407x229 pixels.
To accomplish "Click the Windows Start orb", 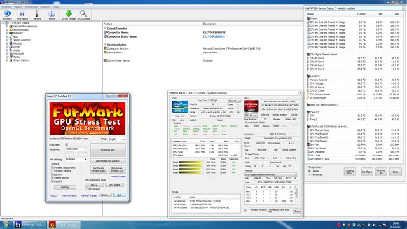I will pyautogui.click(x=6, y=225).
